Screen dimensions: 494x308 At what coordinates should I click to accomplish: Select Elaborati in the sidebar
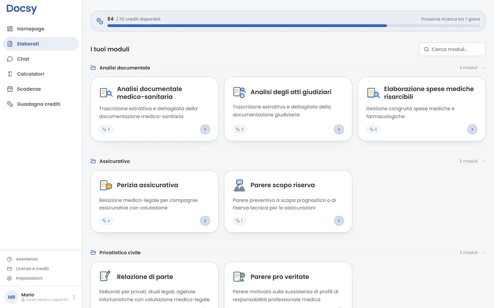[x=41, y=44]
